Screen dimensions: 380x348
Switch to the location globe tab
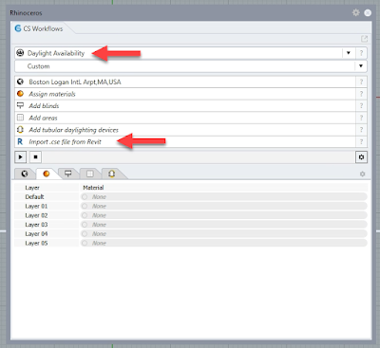pos(25,174)
